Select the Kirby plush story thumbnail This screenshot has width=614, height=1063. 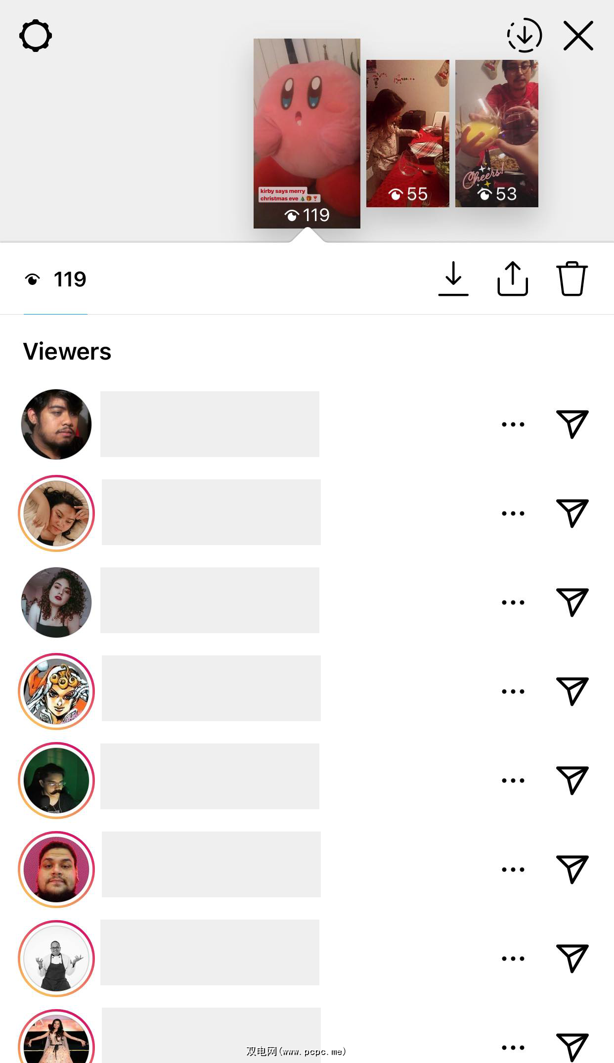coord(307,134)
